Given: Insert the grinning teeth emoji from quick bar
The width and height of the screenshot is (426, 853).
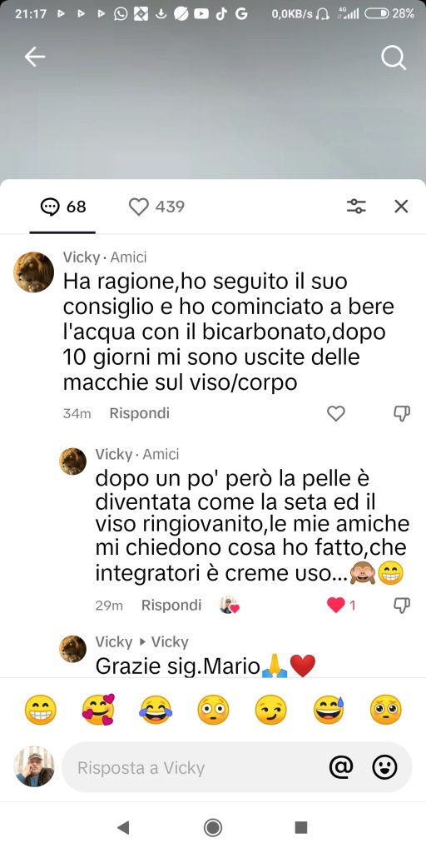Looking at the screenshot, I should point(40,710).
